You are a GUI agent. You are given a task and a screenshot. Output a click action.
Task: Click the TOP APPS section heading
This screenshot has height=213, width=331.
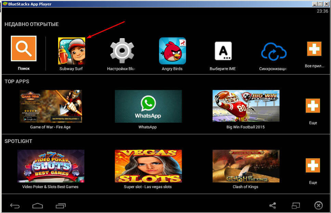pyautogui.click(x=17, y=82)
